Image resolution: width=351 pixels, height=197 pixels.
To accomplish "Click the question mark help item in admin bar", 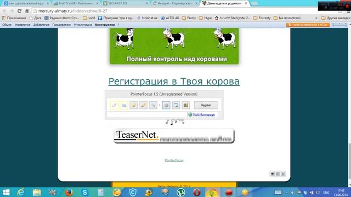I will [x=118, y=25].
